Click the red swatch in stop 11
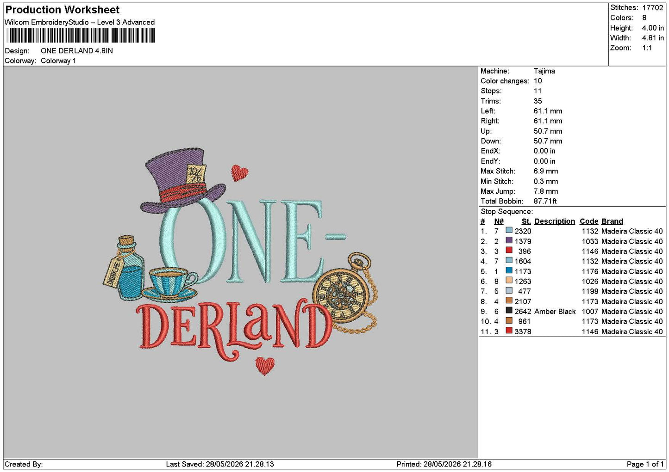669x472 pixels. tap(509, 331)
